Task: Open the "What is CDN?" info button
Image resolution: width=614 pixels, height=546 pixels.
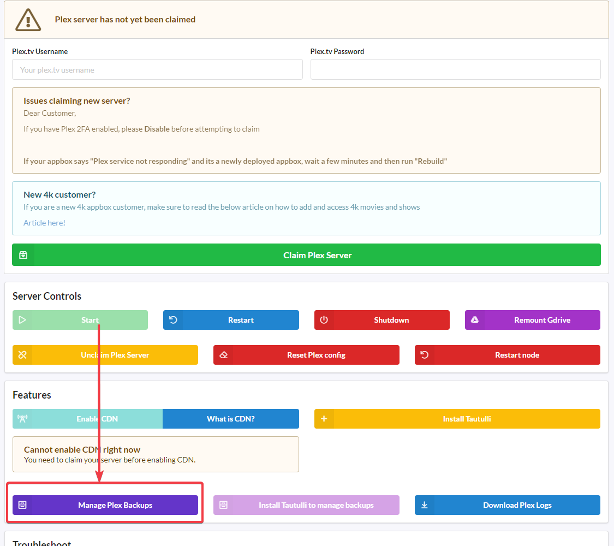Action: [x=231, y=419]
